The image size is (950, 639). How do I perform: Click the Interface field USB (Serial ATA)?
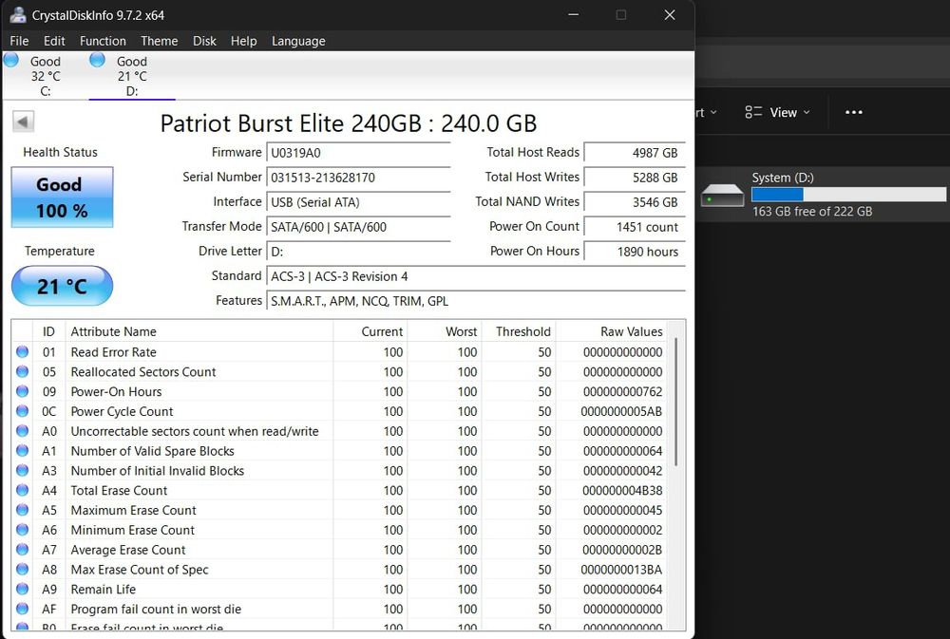(x=359, y=202)
